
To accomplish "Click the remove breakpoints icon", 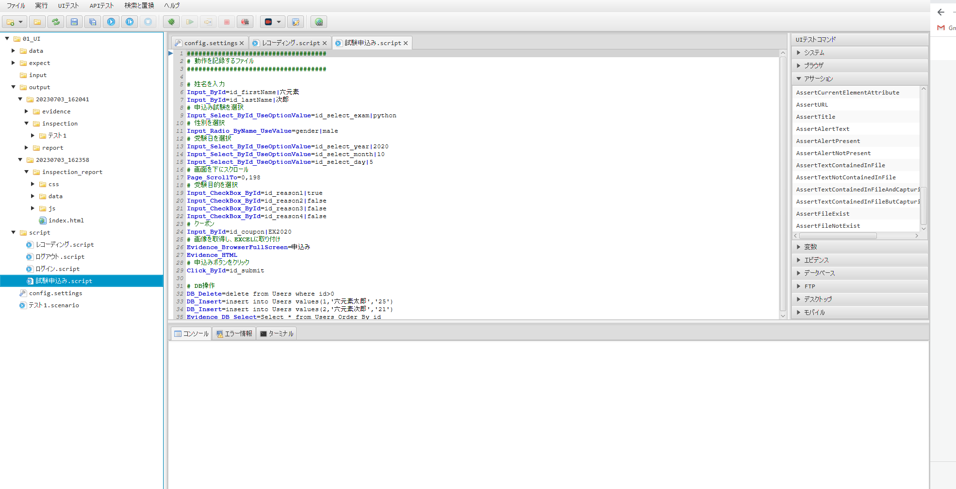I will 245,22.
